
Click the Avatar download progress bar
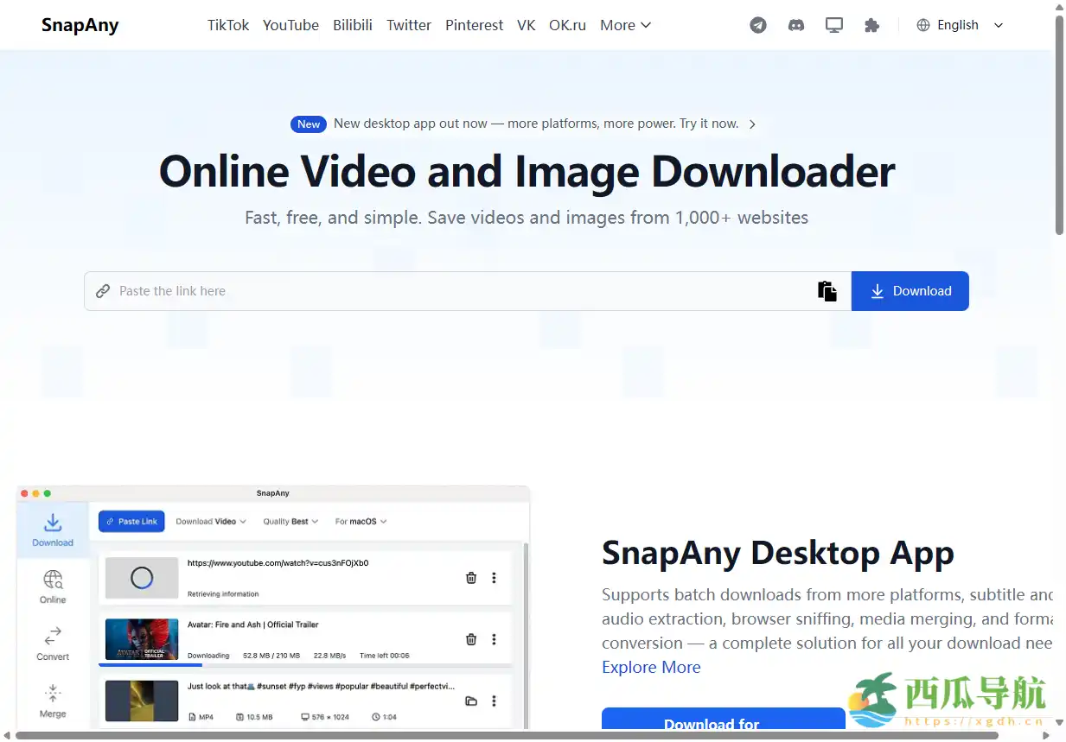click(x=153, y=665)
